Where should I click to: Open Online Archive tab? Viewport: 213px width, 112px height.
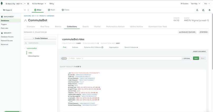[137, 27]
